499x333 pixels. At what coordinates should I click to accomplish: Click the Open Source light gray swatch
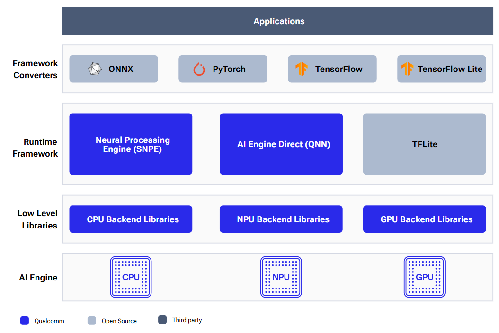coord(92,321)
